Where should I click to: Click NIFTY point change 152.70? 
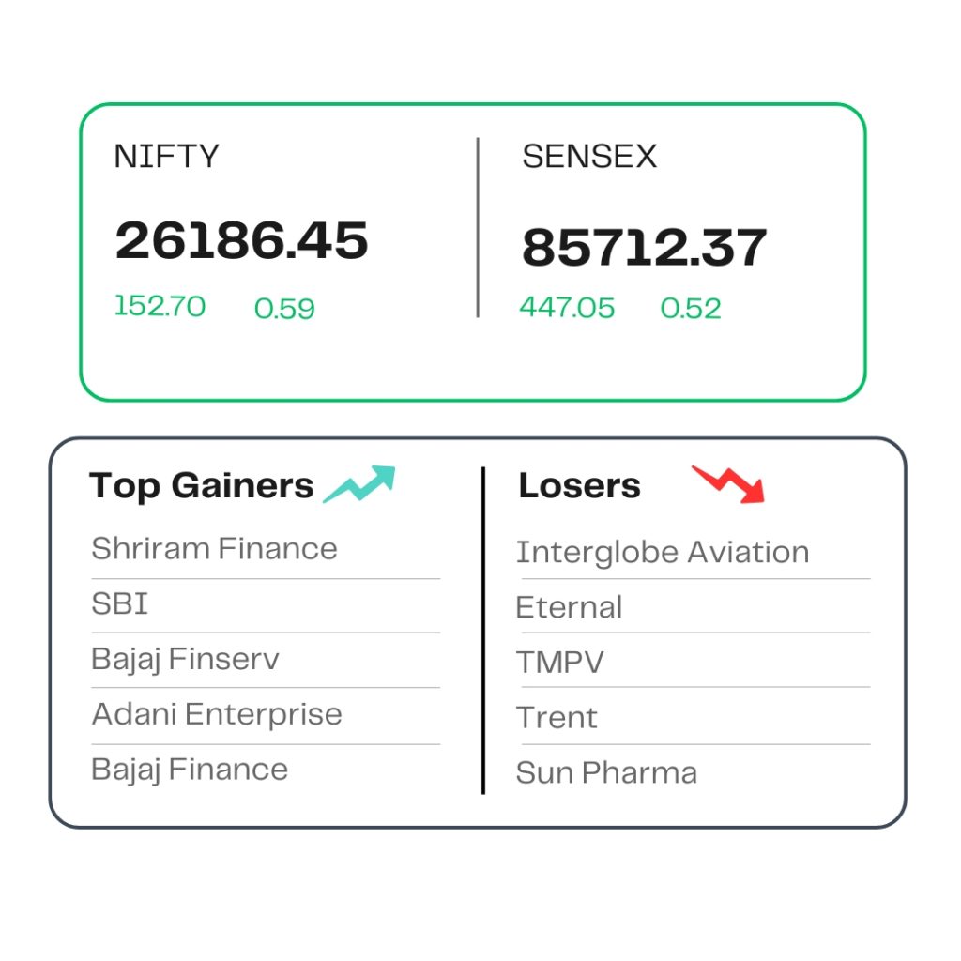[160, 306]
